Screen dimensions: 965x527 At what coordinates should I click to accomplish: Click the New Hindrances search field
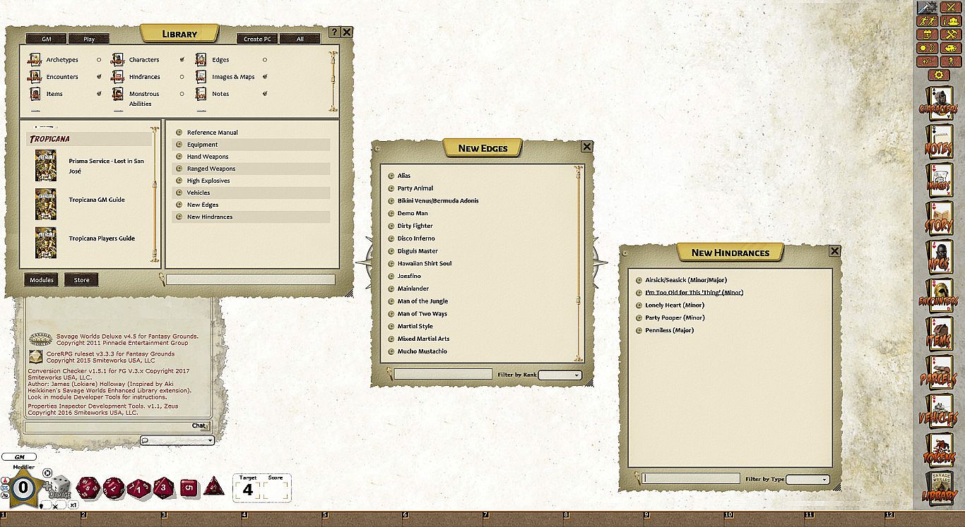click(691, 479)
